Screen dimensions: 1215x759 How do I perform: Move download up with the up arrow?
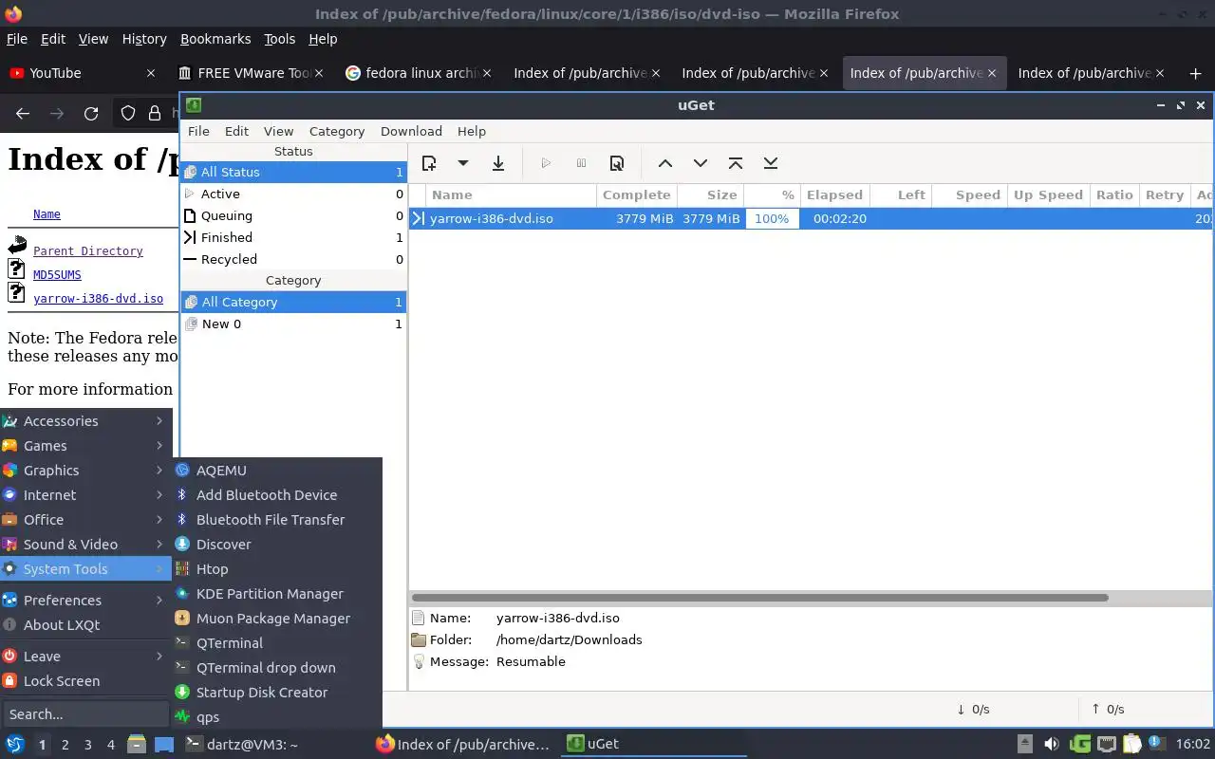pyautogui.click(x=665, y=163)
